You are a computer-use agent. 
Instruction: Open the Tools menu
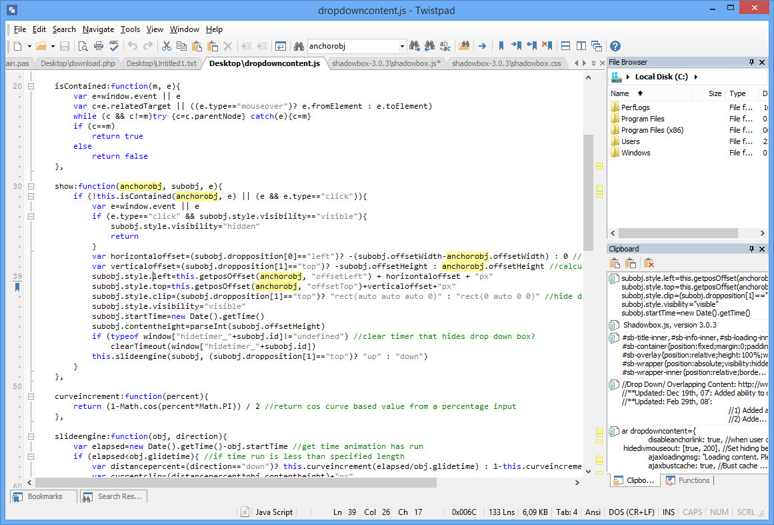pyautogui.click(x=130, y=29)
